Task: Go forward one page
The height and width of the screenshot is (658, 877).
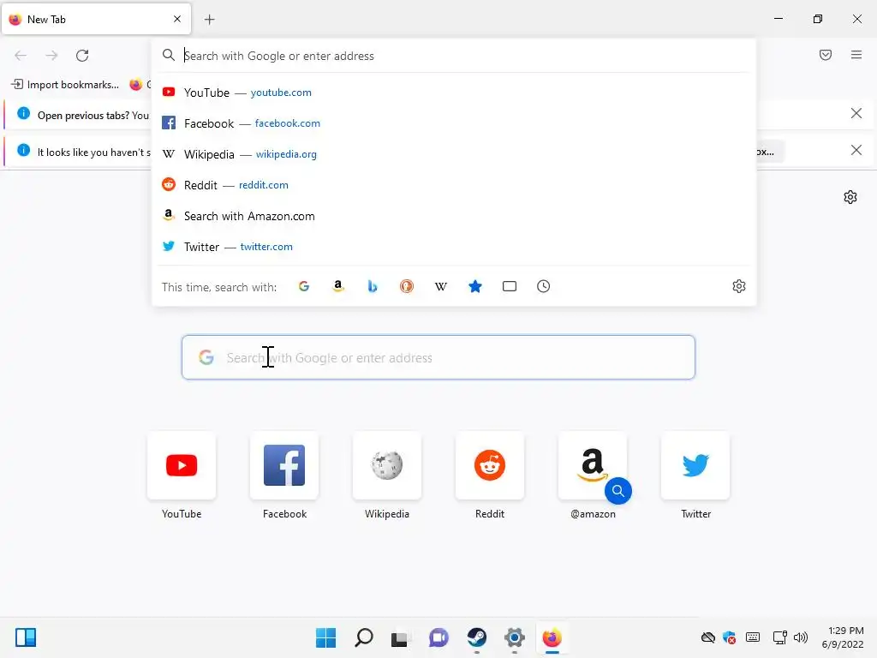Action: coord(51,56)
